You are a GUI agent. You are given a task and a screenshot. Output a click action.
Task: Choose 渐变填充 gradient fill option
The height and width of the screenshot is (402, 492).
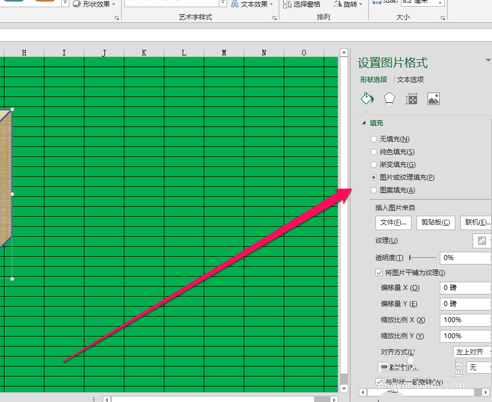click(x=374, y=164)
